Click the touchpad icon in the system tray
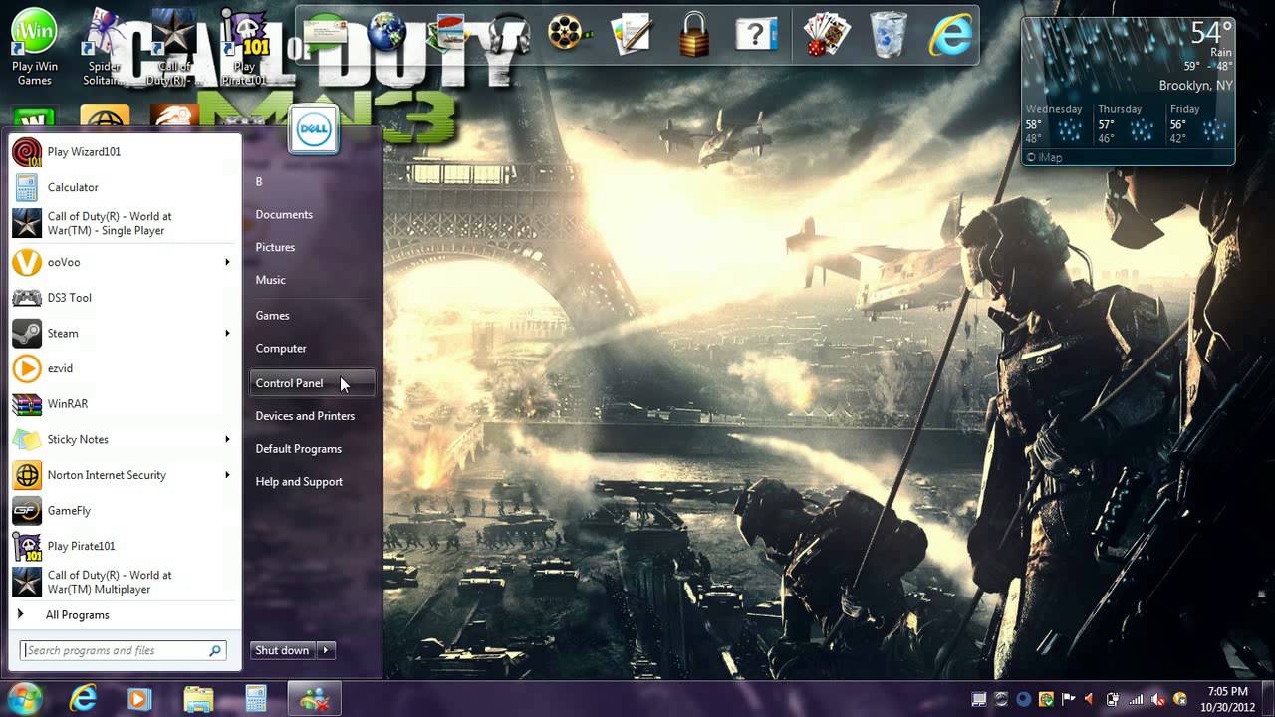The height and width of the screenshot is (717, 1275). (x=979, y=699)
